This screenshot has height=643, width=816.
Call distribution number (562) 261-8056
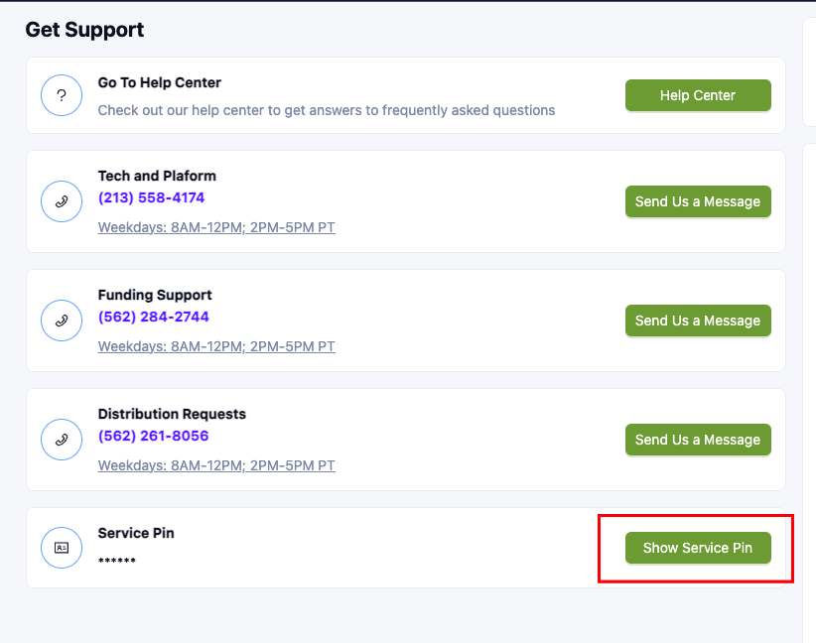point(154,436)
